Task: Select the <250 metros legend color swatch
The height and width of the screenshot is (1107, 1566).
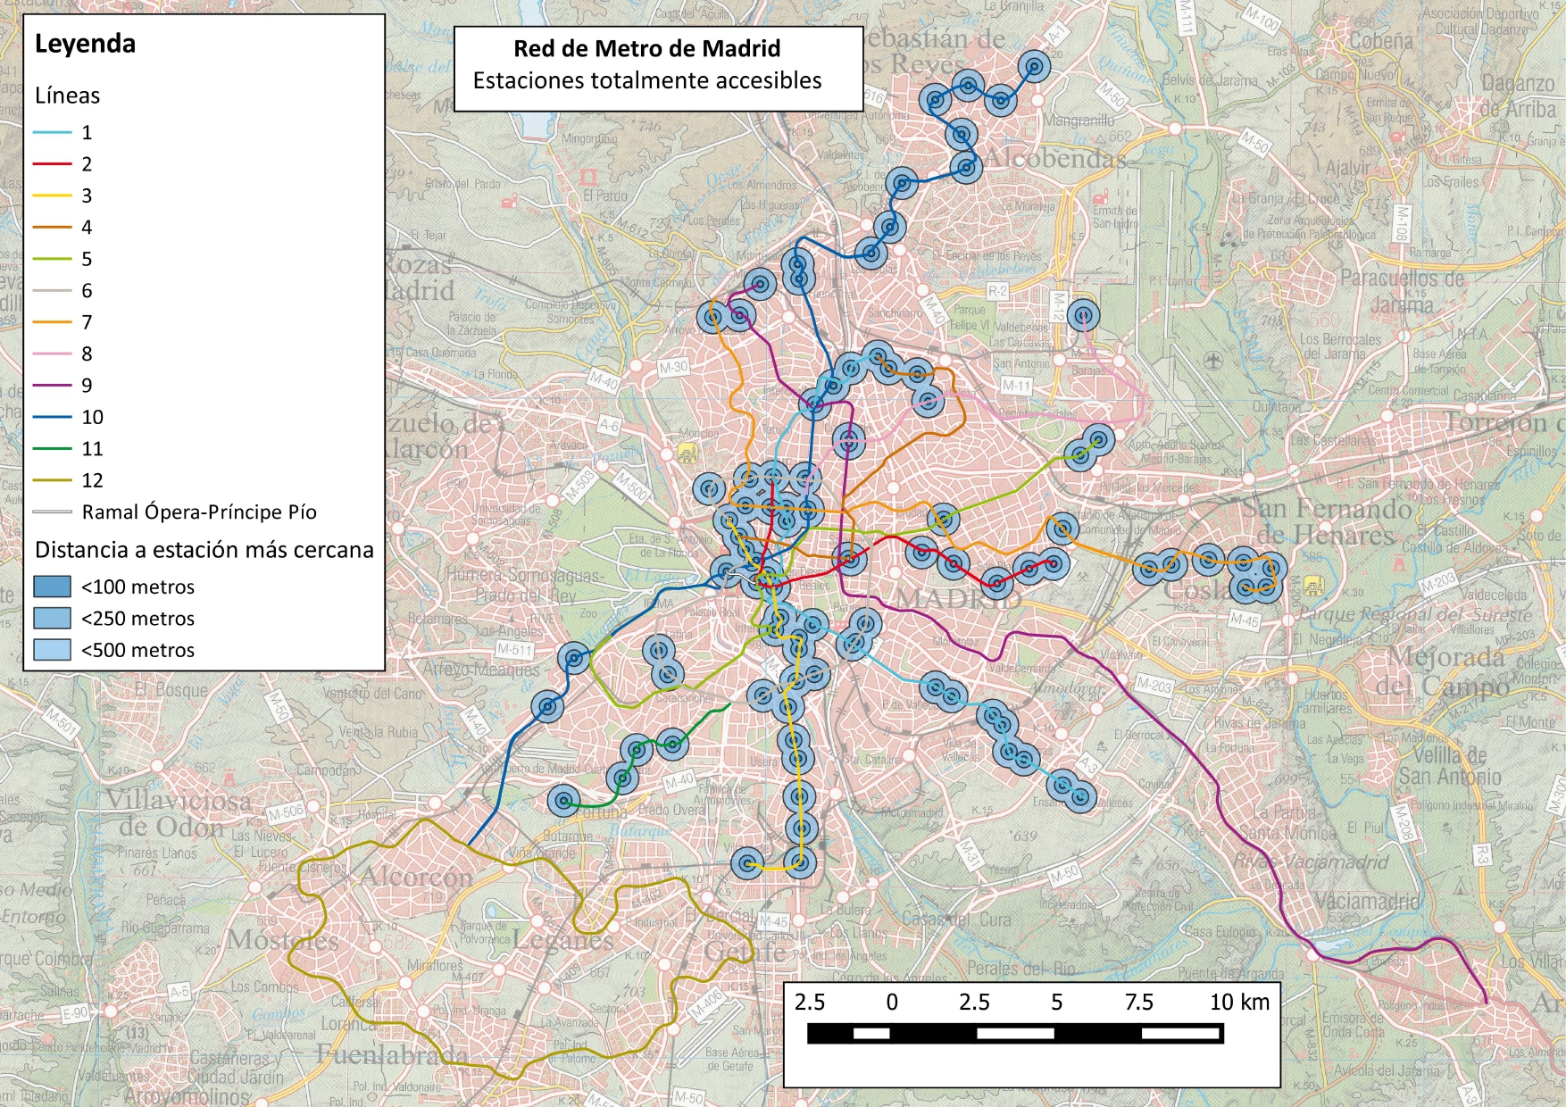Action: [x=52, y=619]
